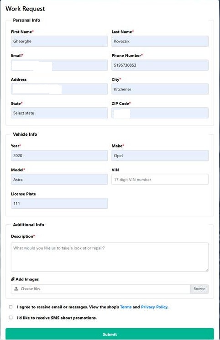220x340 pixels.
Task: Focus the 17 digit VIN number field
Action: (160, 179)
